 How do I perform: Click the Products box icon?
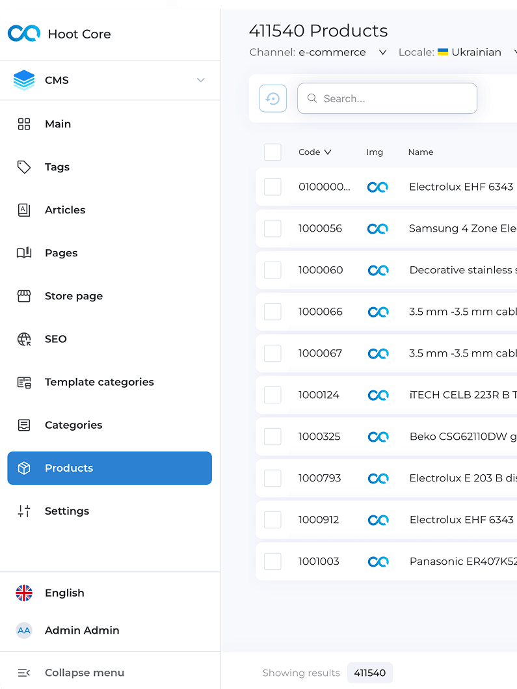tap(23, 468)
